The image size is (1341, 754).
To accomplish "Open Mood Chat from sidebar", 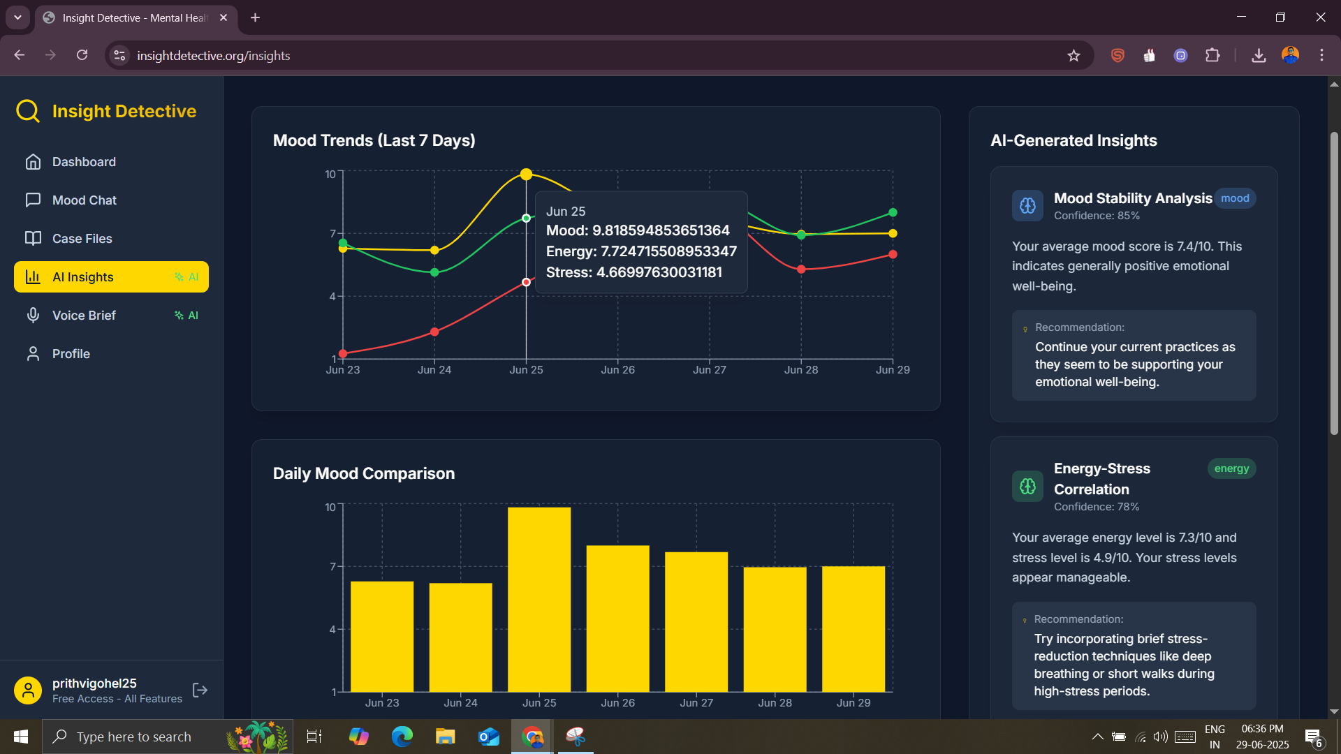I will (x=84, y=200).
